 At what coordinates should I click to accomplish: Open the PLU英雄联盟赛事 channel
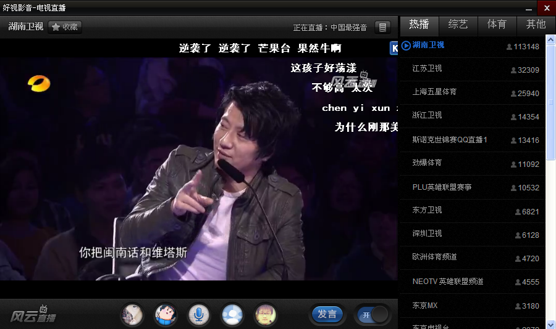442,187
